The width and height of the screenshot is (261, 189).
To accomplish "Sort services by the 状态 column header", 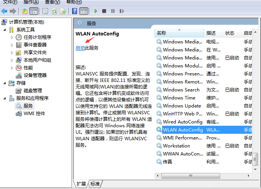I will tap(230, 33).
